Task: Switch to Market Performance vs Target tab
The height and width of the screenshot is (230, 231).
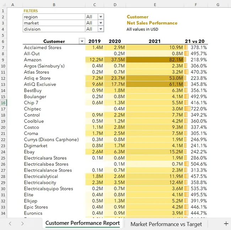Action: [x=166, y=224]
